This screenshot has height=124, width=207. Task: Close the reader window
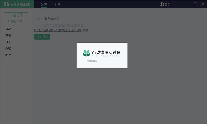pyautogui.click(x=203, y=4)
